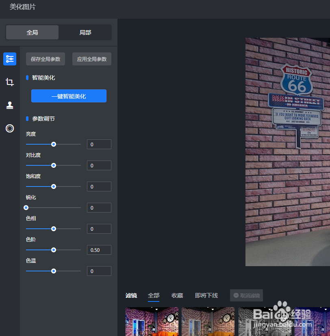This screenshot has height=336, width=330.
Task: Focus the 色温 value input field
Action: point(99,271)
